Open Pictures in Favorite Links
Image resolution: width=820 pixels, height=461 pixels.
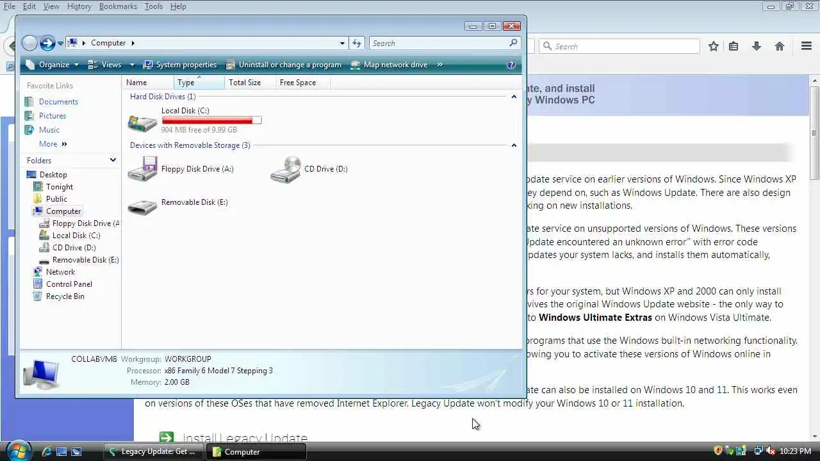tap(53, 116)
